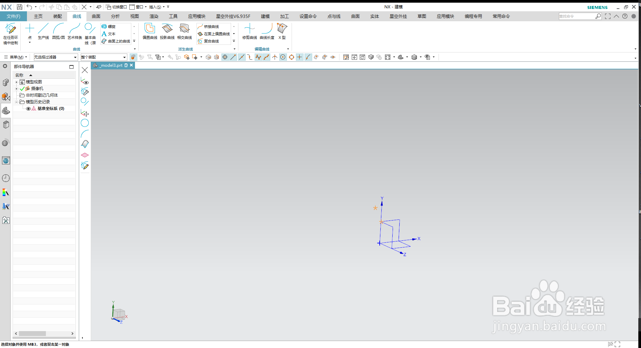
Task: Click the X-Form (X型) tool
Action: pyautogui.click(x=282, y=32)
